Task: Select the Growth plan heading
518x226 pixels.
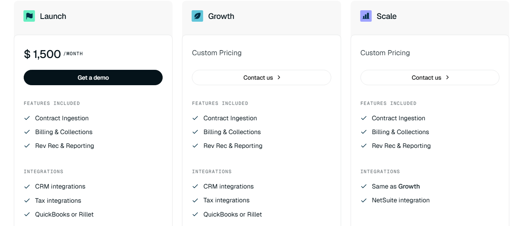Action: 221,16
